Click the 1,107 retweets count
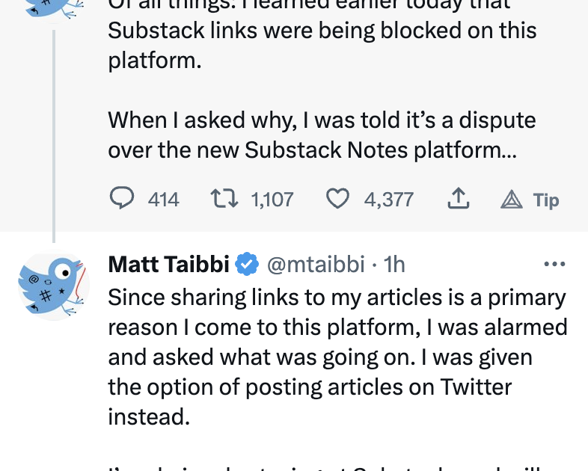Viewport: 588px width, 471px height. coord(272,200)
